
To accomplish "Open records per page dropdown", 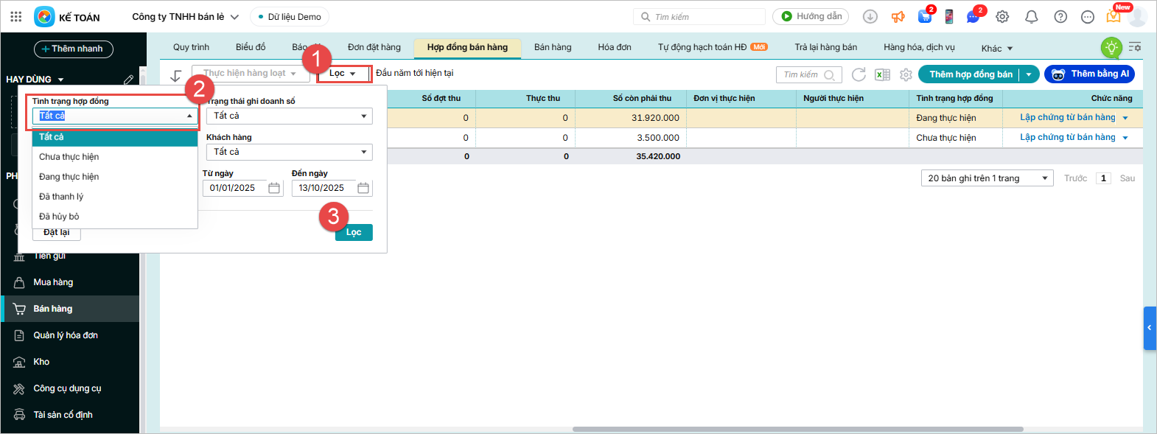I will click(x=988, y=178).
